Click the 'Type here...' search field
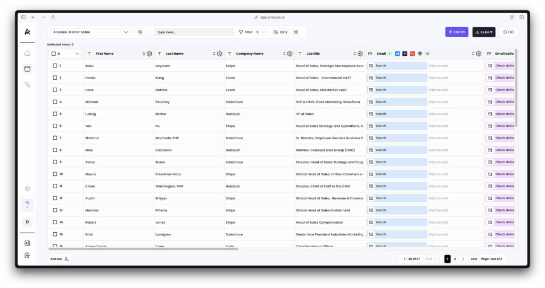 (194, 32)
